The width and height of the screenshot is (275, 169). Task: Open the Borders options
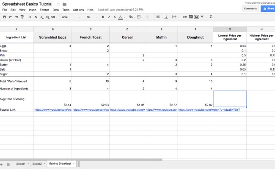point(139,17)
